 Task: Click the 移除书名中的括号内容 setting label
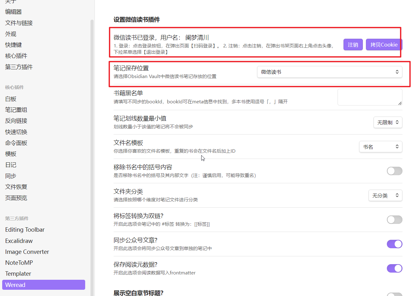(143, 167)
